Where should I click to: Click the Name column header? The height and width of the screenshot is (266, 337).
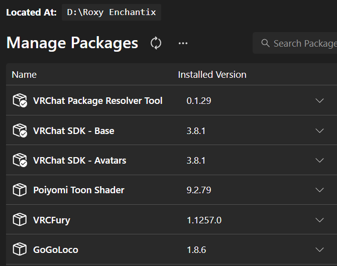[24, 75]
